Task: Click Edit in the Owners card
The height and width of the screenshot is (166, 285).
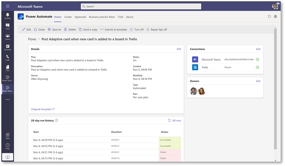Action: click(x=258, y=81)
